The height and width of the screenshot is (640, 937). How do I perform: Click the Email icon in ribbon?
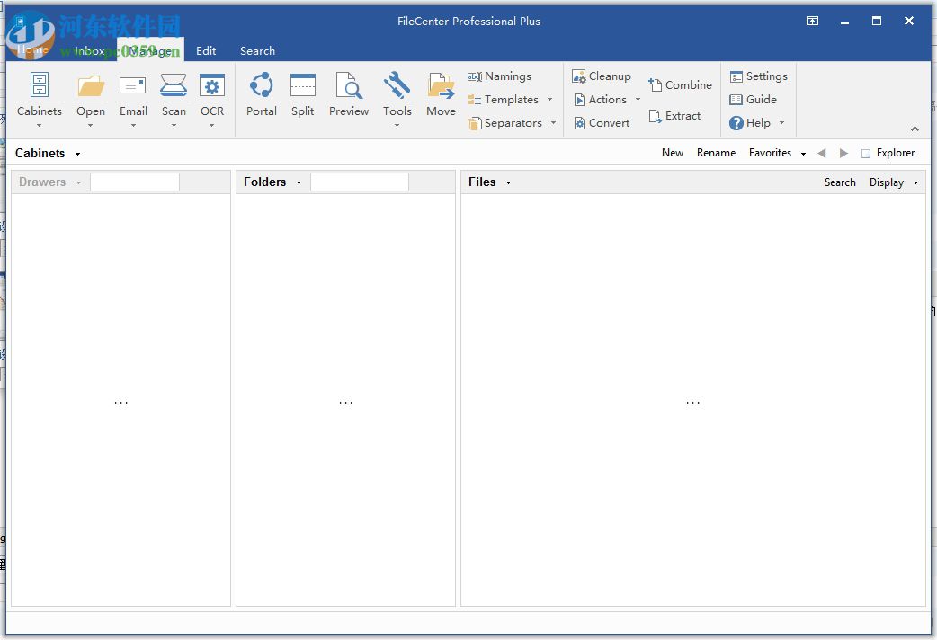pyautogui.click(x=133, y=87)
